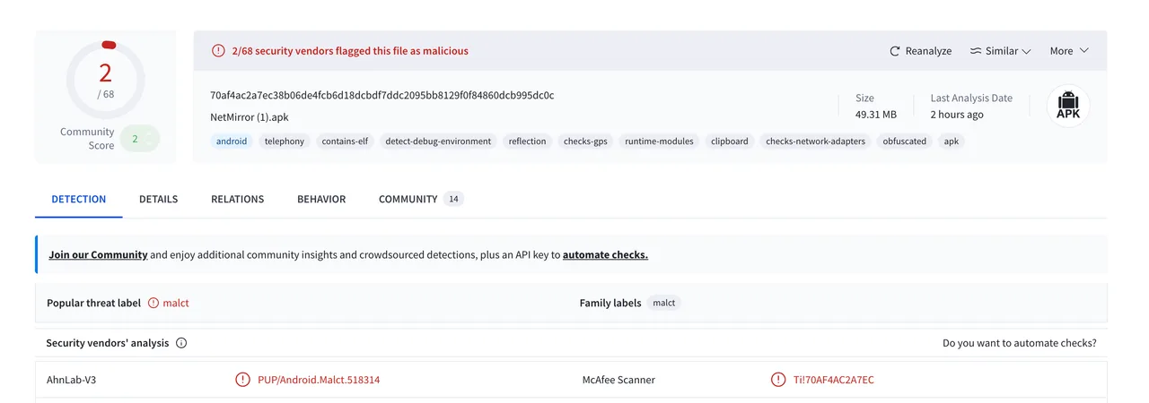Expand the Similar dropdown chevron
1149x403 pixels.
1026,51
